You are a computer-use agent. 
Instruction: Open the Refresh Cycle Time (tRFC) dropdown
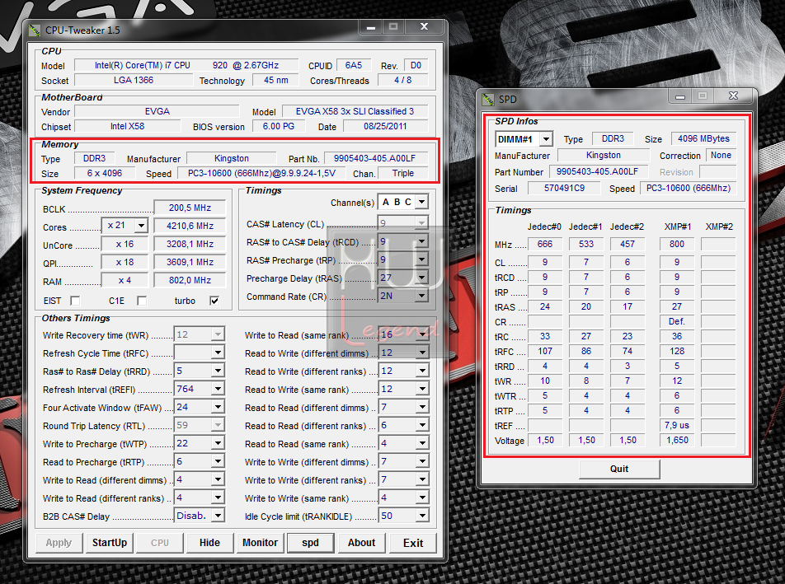(218, 353)
